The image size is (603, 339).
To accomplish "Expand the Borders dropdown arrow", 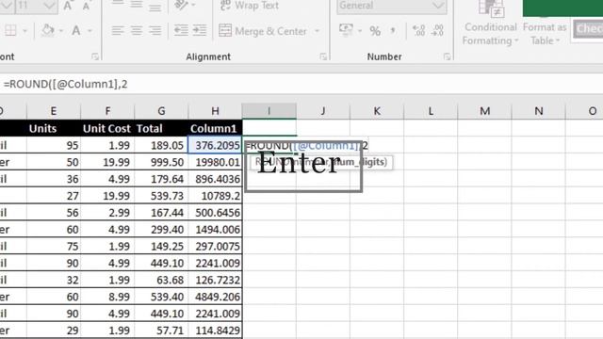I will pos(25,31).
